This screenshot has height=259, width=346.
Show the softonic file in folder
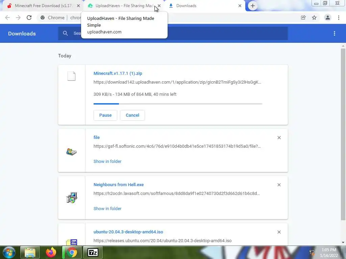point(107,162)
